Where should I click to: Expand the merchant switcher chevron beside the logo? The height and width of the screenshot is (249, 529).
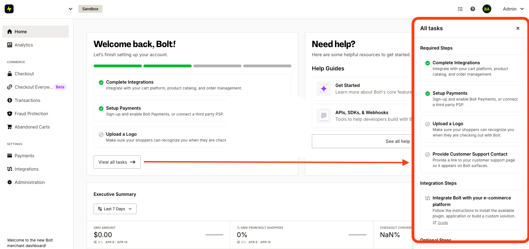(71, 9)
